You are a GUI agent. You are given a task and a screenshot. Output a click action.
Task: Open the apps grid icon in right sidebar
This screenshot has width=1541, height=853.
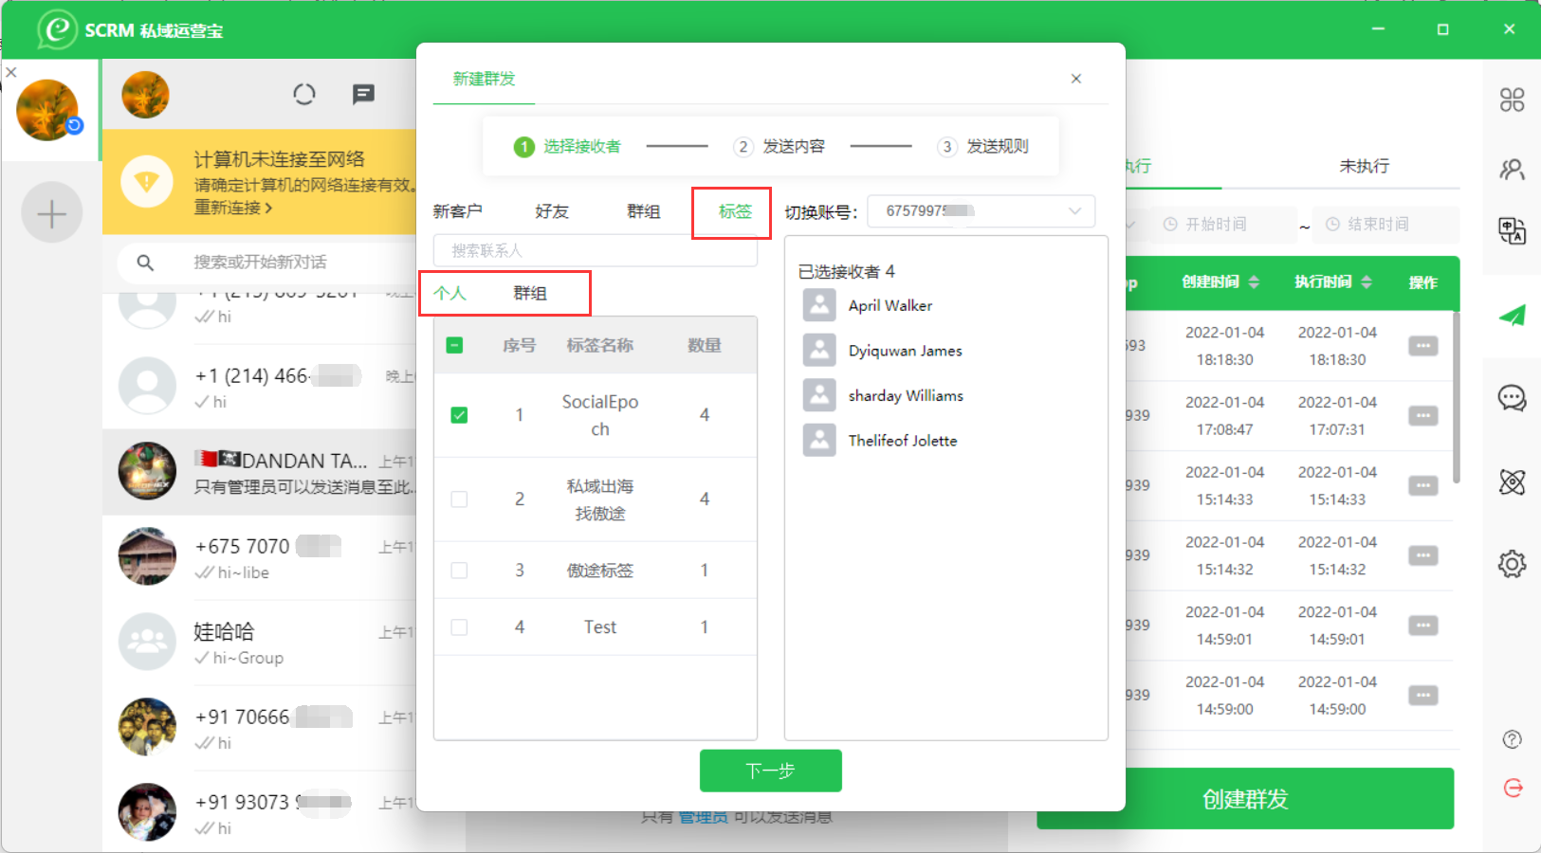point(1512,100)
